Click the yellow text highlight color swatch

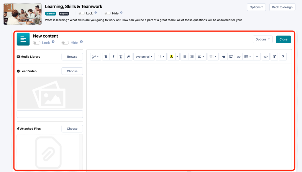(x=171, y=57)
